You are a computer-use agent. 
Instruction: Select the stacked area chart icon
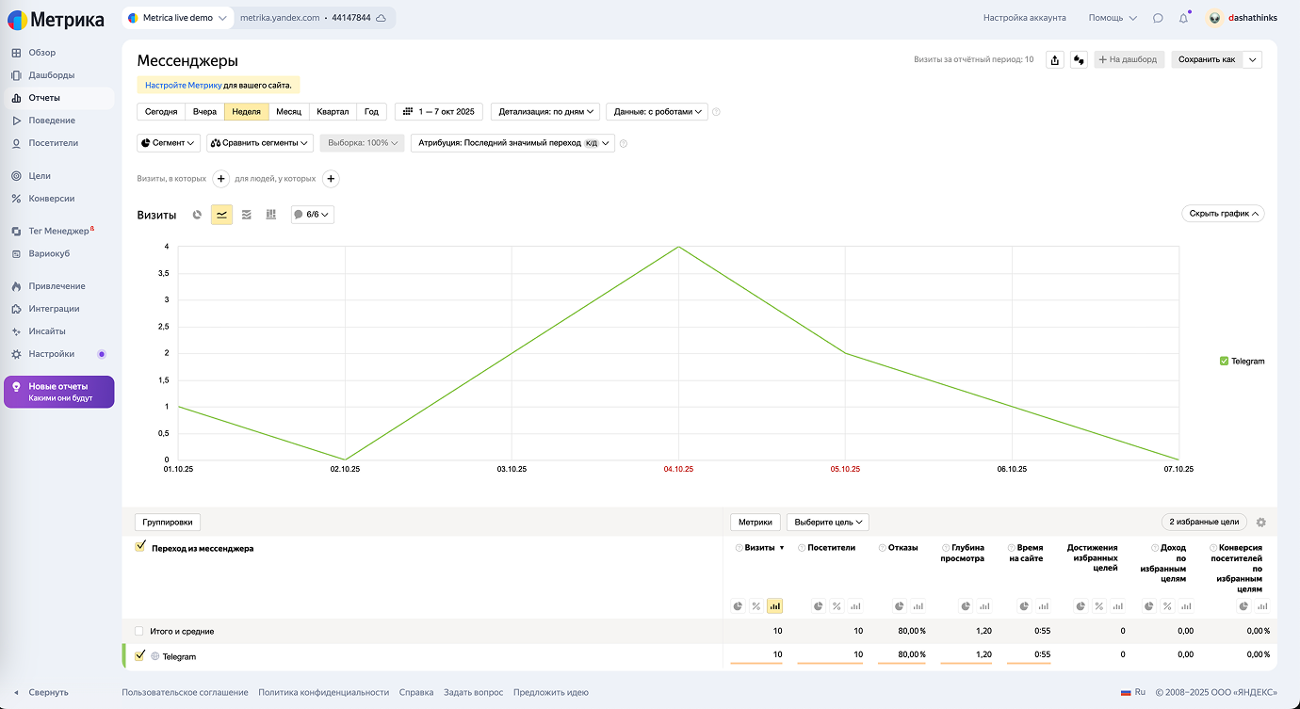click(247, 215)
